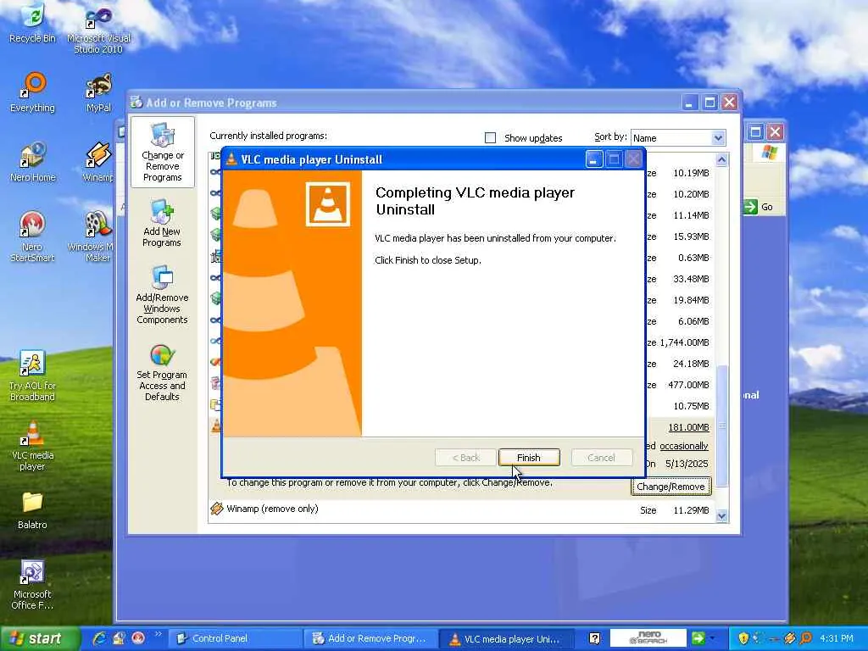This screenshot has width=868, height=651.
Task: Open the Change or Remove Programs section
Action: coord(162,153)
